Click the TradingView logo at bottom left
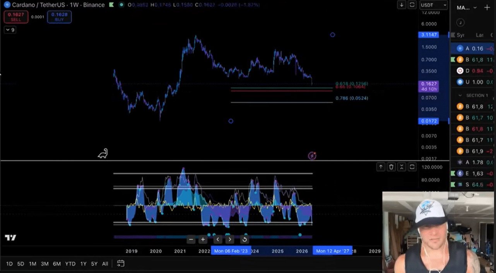 coord(10,238)
